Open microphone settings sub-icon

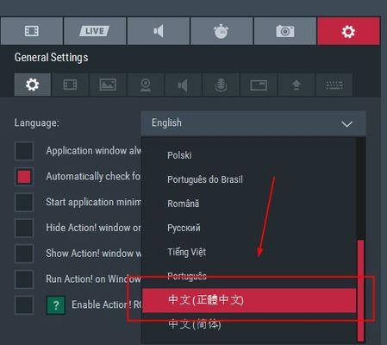point(221,85)
